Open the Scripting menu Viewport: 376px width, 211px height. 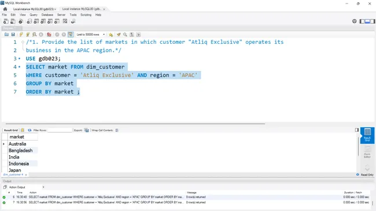(86, 15)
